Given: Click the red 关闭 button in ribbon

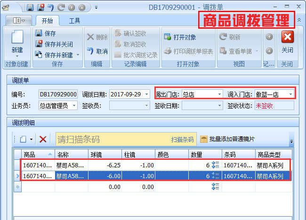Looking at the screenshot, I should [287, 41].
